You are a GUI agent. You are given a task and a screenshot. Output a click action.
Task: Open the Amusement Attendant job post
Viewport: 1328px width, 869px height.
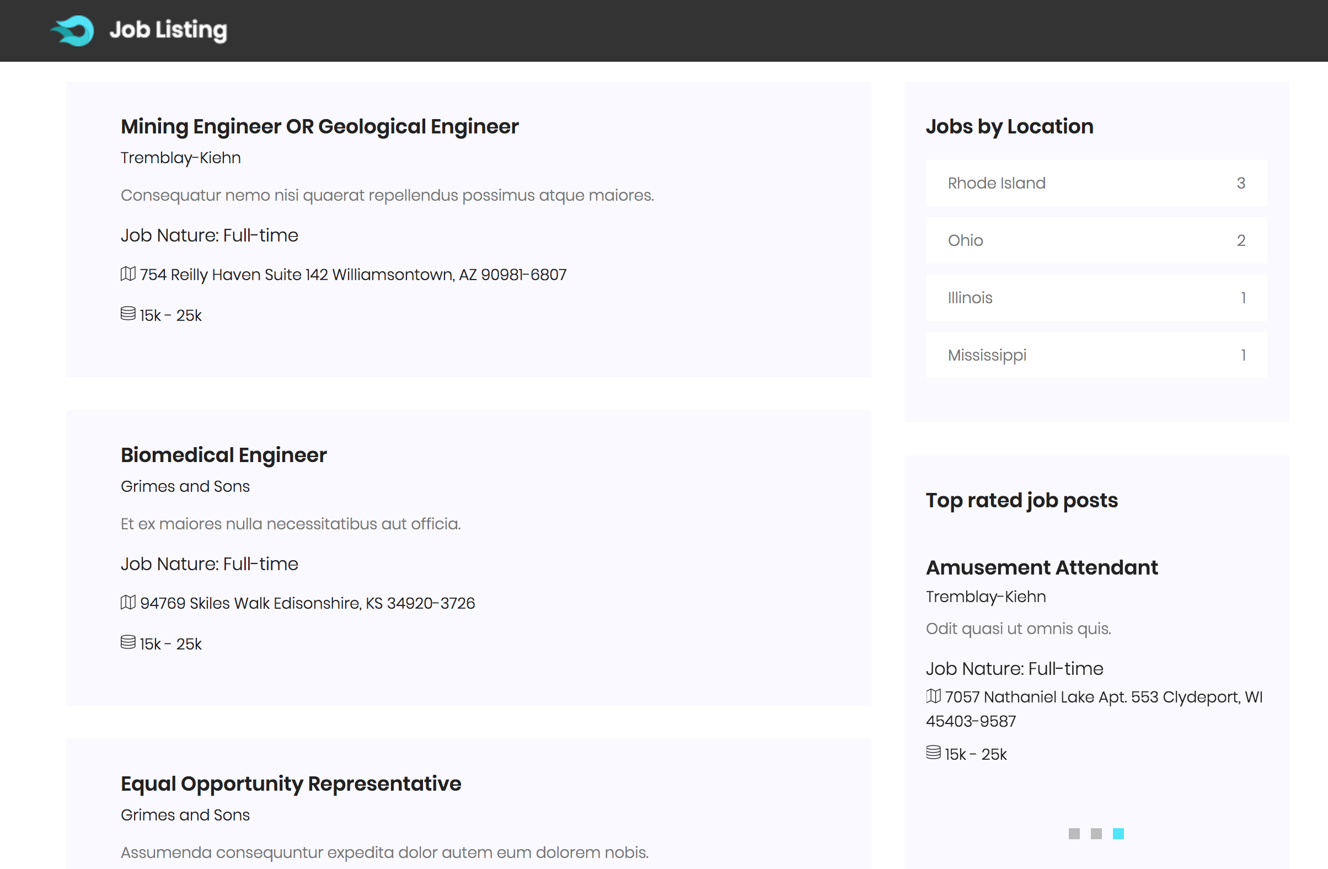(x=1042, y=567)
